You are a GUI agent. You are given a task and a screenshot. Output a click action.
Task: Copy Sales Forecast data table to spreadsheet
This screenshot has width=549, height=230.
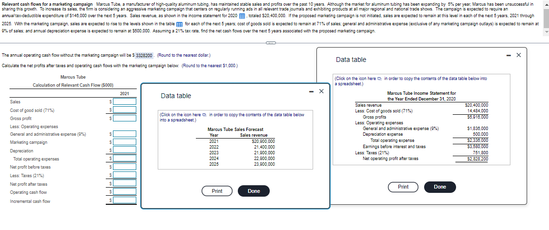click(x=204, y=115)
